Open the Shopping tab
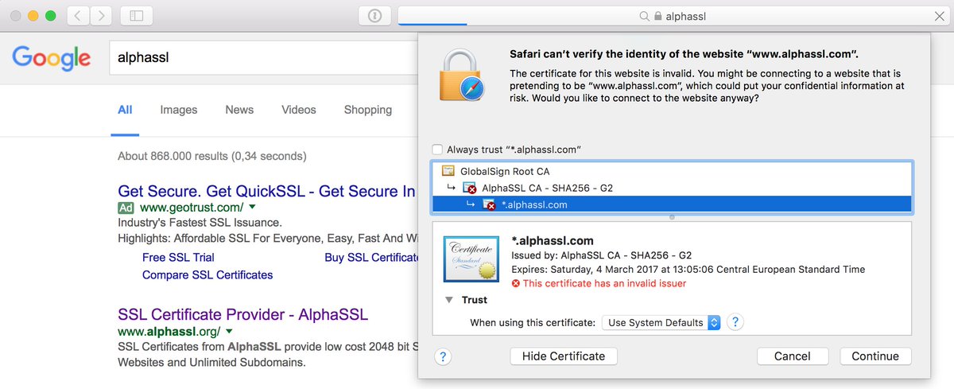954x389 pixels. click(368, 110)
